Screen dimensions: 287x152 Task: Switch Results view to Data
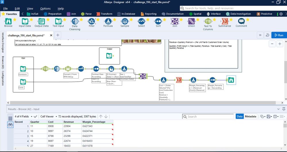pos(240,117)
